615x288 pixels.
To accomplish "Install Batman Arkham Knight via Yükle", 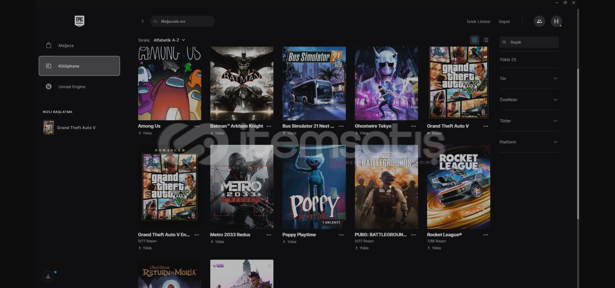I will click(217, 133).
